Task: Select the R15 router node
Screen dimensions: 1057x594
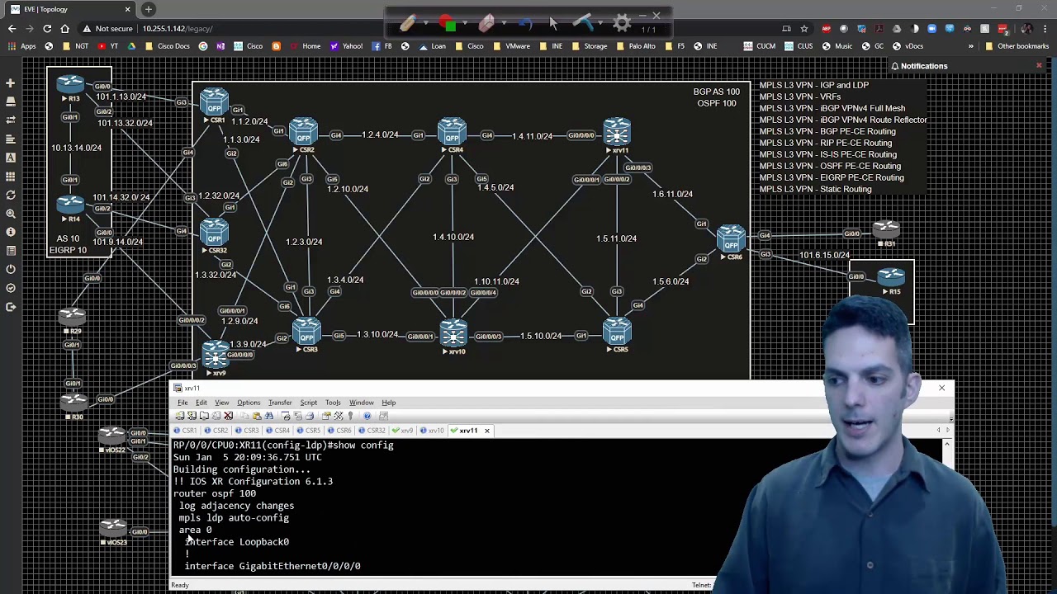Action: pyautogui.click(x=891, y=277)
